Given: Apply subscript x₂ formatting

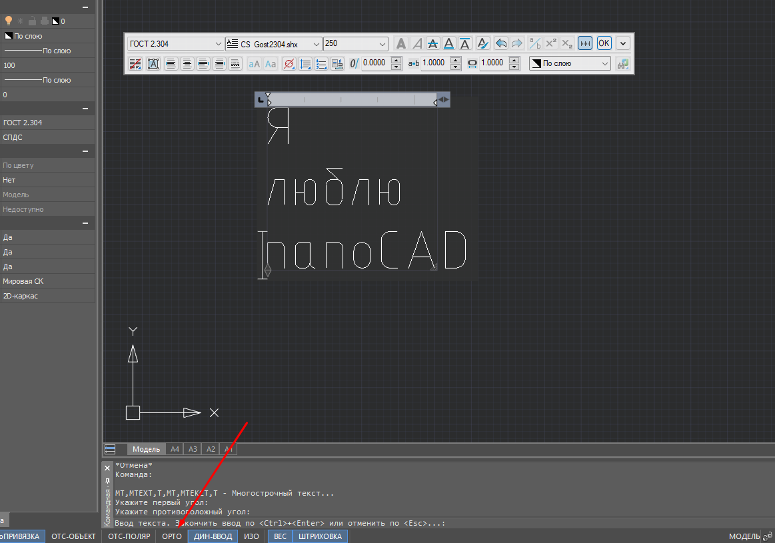Looking at the screenshot, I should pos(566,43).
